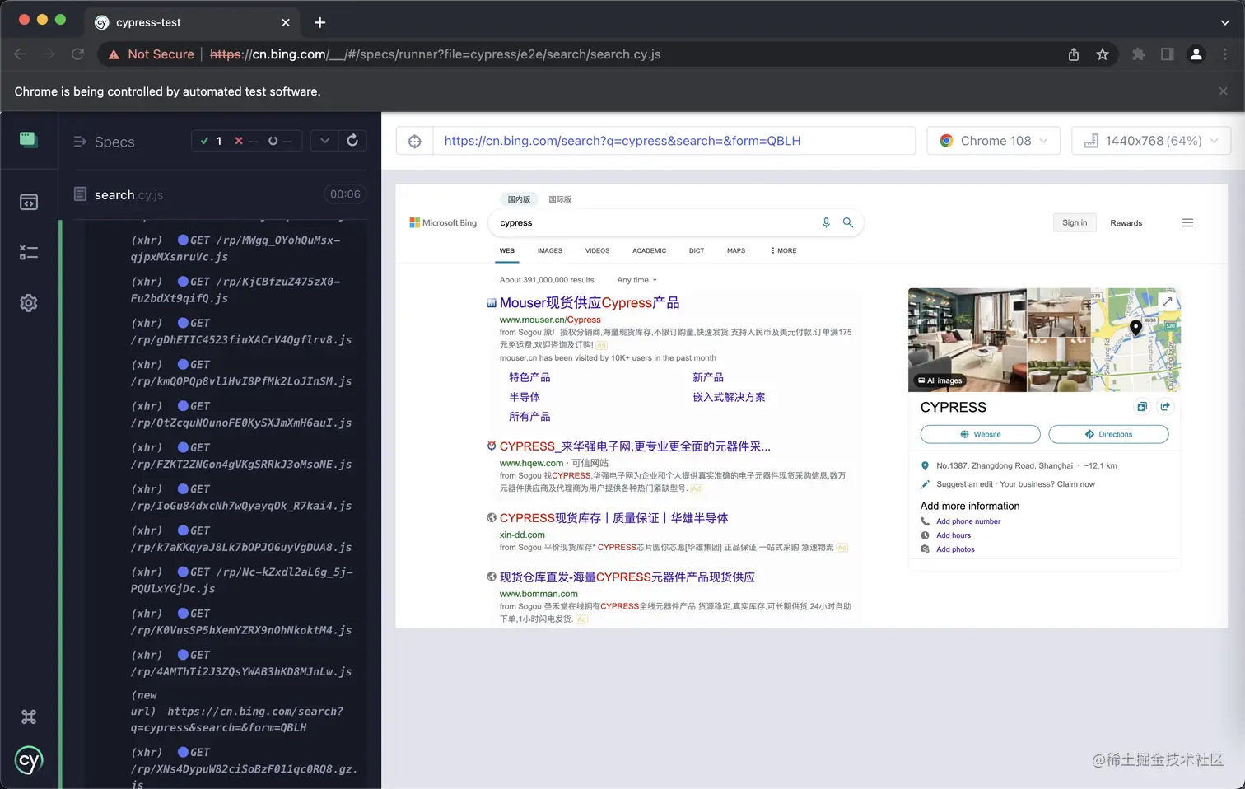Screen dimensions: 1245x789
Task: Select the VIDEOS search tab
Action: tap(597, 250)
